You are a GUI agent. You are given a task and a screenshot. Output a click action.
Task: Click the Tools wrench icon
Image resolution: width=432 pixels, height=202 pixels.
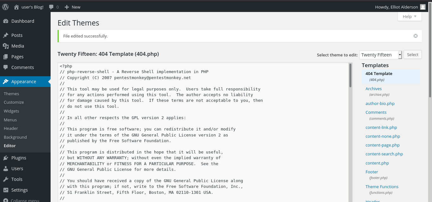pos(6,179)
